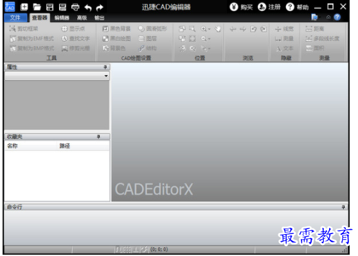The height and width of the screenshot is (256, 358).
Task: Click the first icon in the 位置 group's top row
Action: coord(182,29)
